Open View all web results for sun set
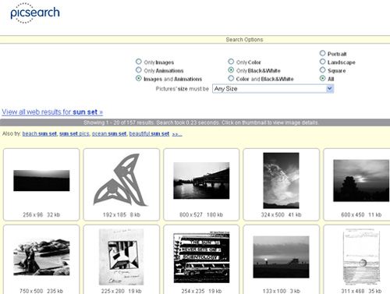Viewport: 390px width, 294px height. [52, 112]
